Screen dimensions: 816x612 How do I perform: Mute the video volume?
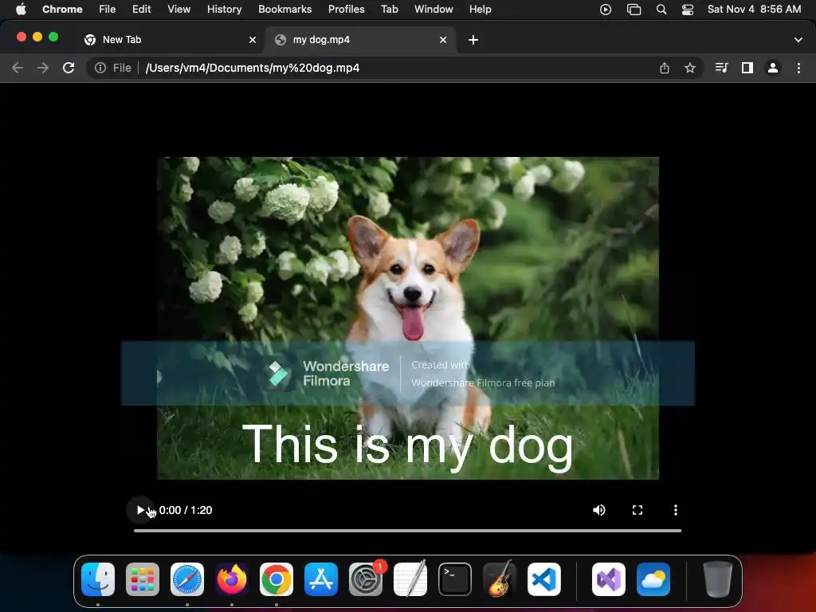point(599,510)
